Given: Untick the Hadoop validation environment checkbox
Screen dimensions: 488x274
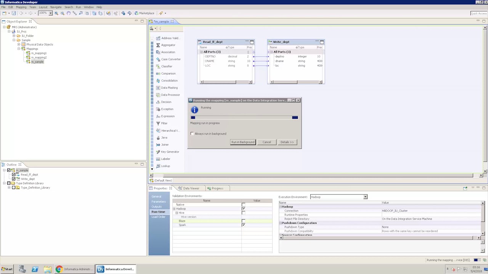Looking at the screenshot, I should 243,209.
